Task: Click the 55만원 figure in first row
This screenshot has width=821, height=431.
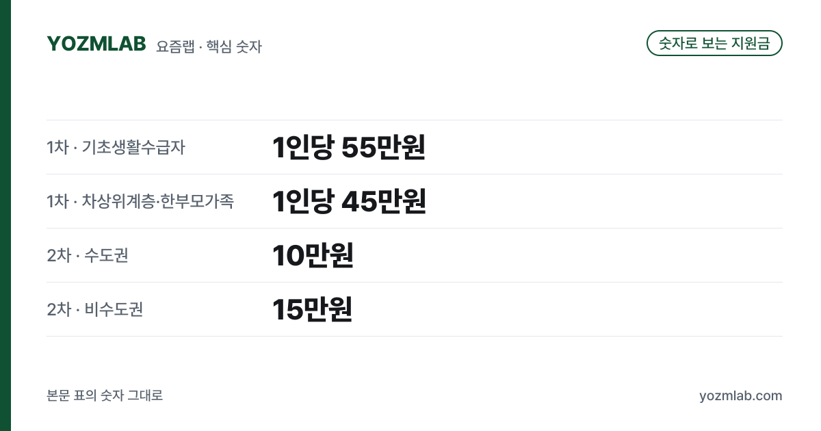Action: pos(384,147)
